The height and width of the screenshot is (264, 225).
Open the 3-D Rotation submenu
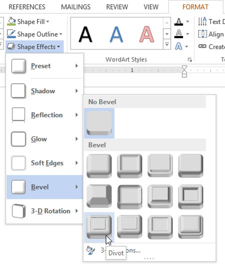coord(45,211)
